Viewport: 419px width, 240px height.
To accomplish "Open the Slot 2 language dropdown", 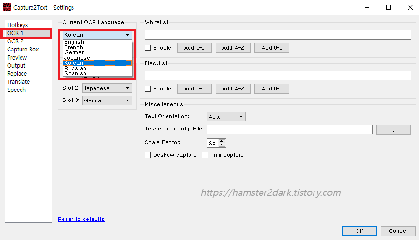I will click(107, 88).
